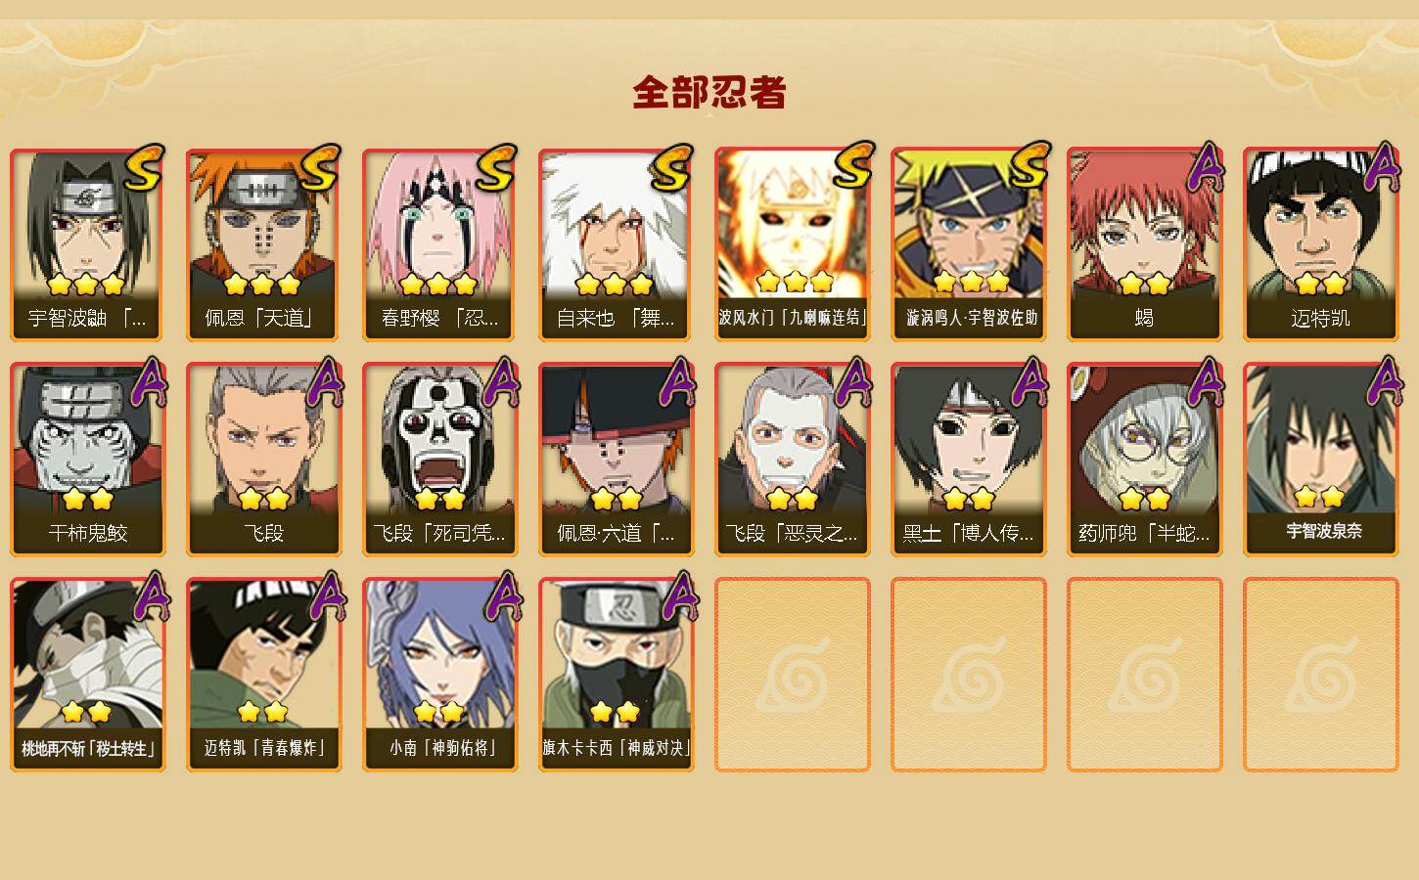The height and width of the screenshot is (880, 1419).
Task: Click the name label 迈特凯「青春爆炸」
Action: tap(264, 748)
